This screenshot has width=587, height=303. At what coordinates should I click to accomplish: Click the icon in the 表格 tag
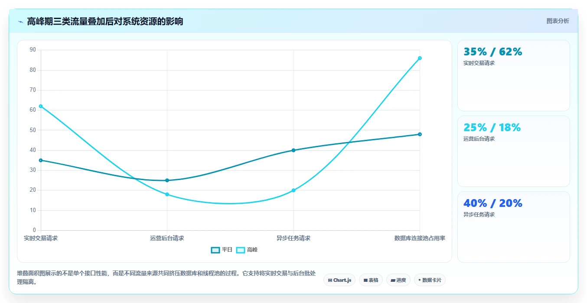pyautogui.click(x=365, y=280)
